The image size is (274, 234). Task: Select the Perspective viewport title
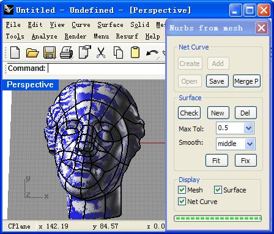click(31, 84)
